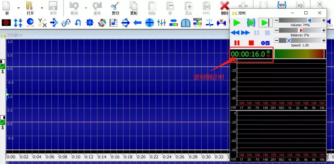Click the Speed slider track
This screenshot has height=164, width=334.
coord(300,40)
